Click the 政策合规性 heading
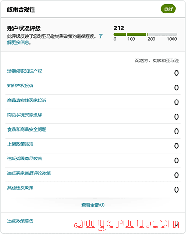The width and height of the screenshot is (186, 234). [21, 10]
